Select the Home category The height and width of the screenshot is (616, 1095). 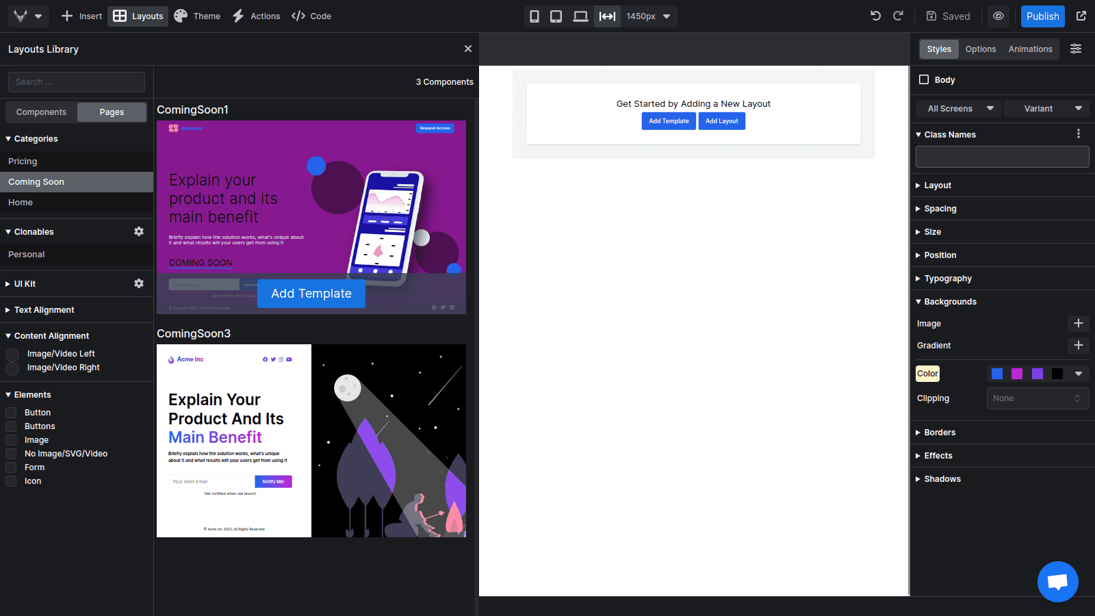coord(77,203)
